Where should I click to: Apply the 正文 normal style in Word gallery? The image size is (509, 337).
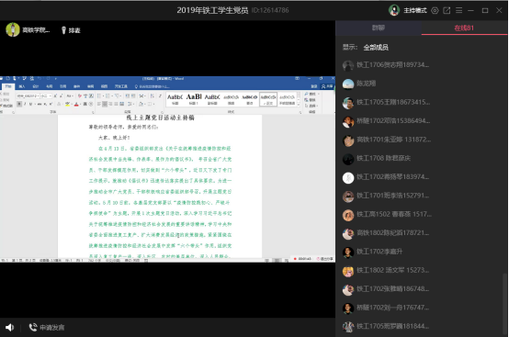click(268, 99)
